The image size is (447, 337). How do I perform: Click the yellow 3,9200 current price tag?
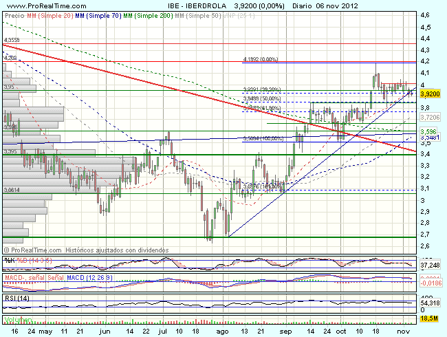click(430, 94)
